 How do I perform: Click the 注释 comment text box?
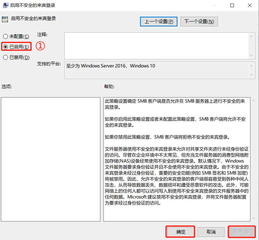156,46
